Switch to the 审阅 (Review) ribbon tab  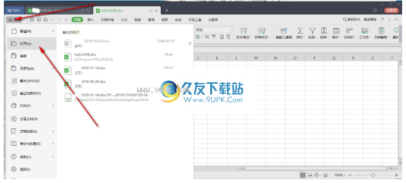pyautogui.click(x=151, y=20)
